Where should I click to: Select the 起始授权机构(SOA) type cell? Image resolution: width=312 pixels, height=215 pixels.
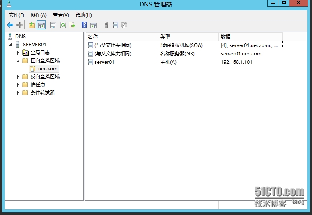181,45
